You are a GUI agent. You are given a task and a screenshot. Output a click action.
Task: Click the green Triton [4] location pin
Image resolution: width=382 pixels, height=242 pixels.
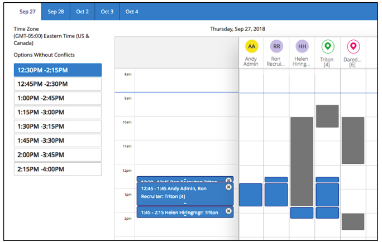click(328, 46)
